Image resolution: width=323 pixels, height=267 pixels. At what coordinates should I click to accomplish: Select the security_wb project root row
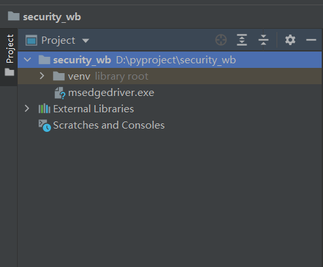(x=169, y=60)
